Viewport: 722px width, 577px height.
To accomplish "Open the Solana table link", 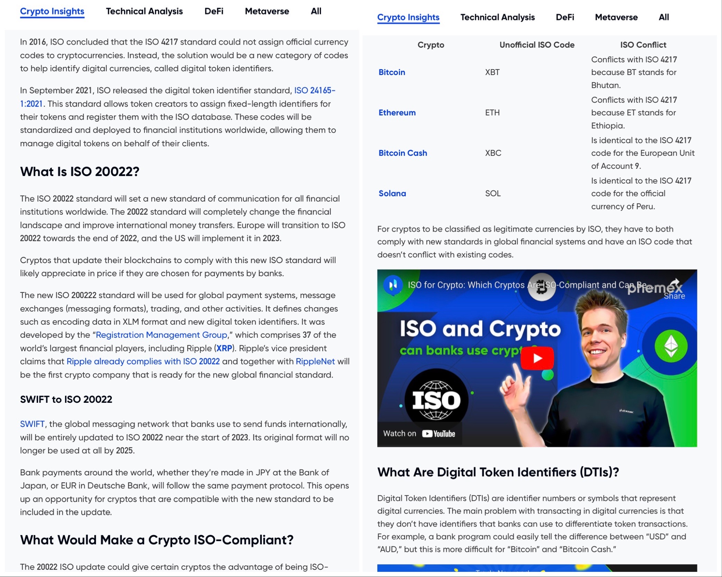I will click(x=392, y=194).
